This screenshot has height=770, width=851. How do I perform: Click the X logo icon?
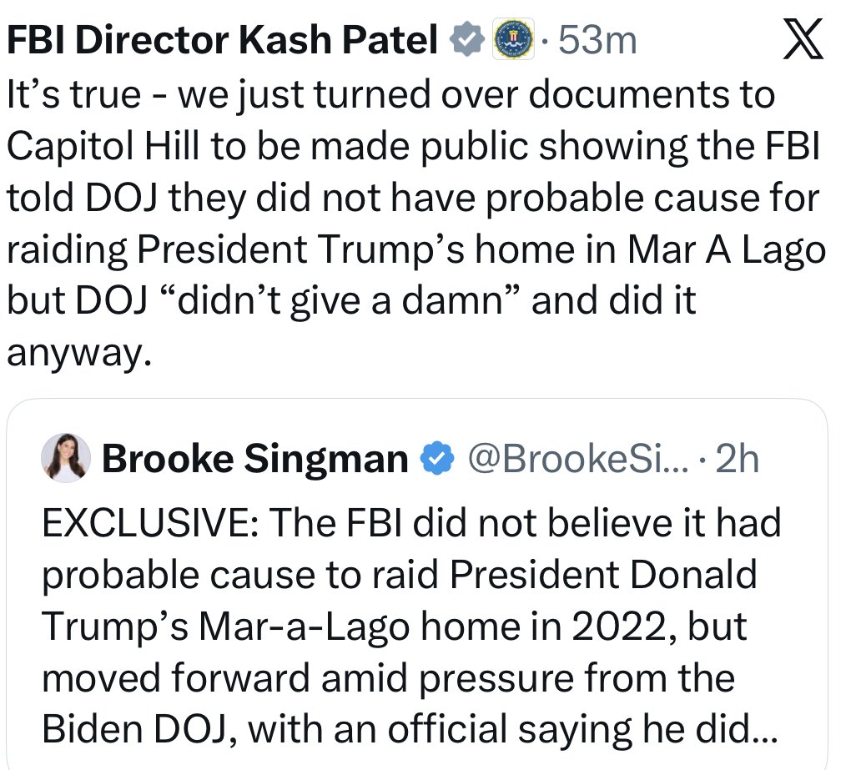(x=803, y=40)
